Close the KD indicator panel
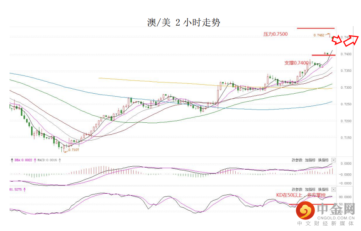Image resolution: width=361 pixels, height=231 pixels. pyautogui.click(x=333, y=189)
